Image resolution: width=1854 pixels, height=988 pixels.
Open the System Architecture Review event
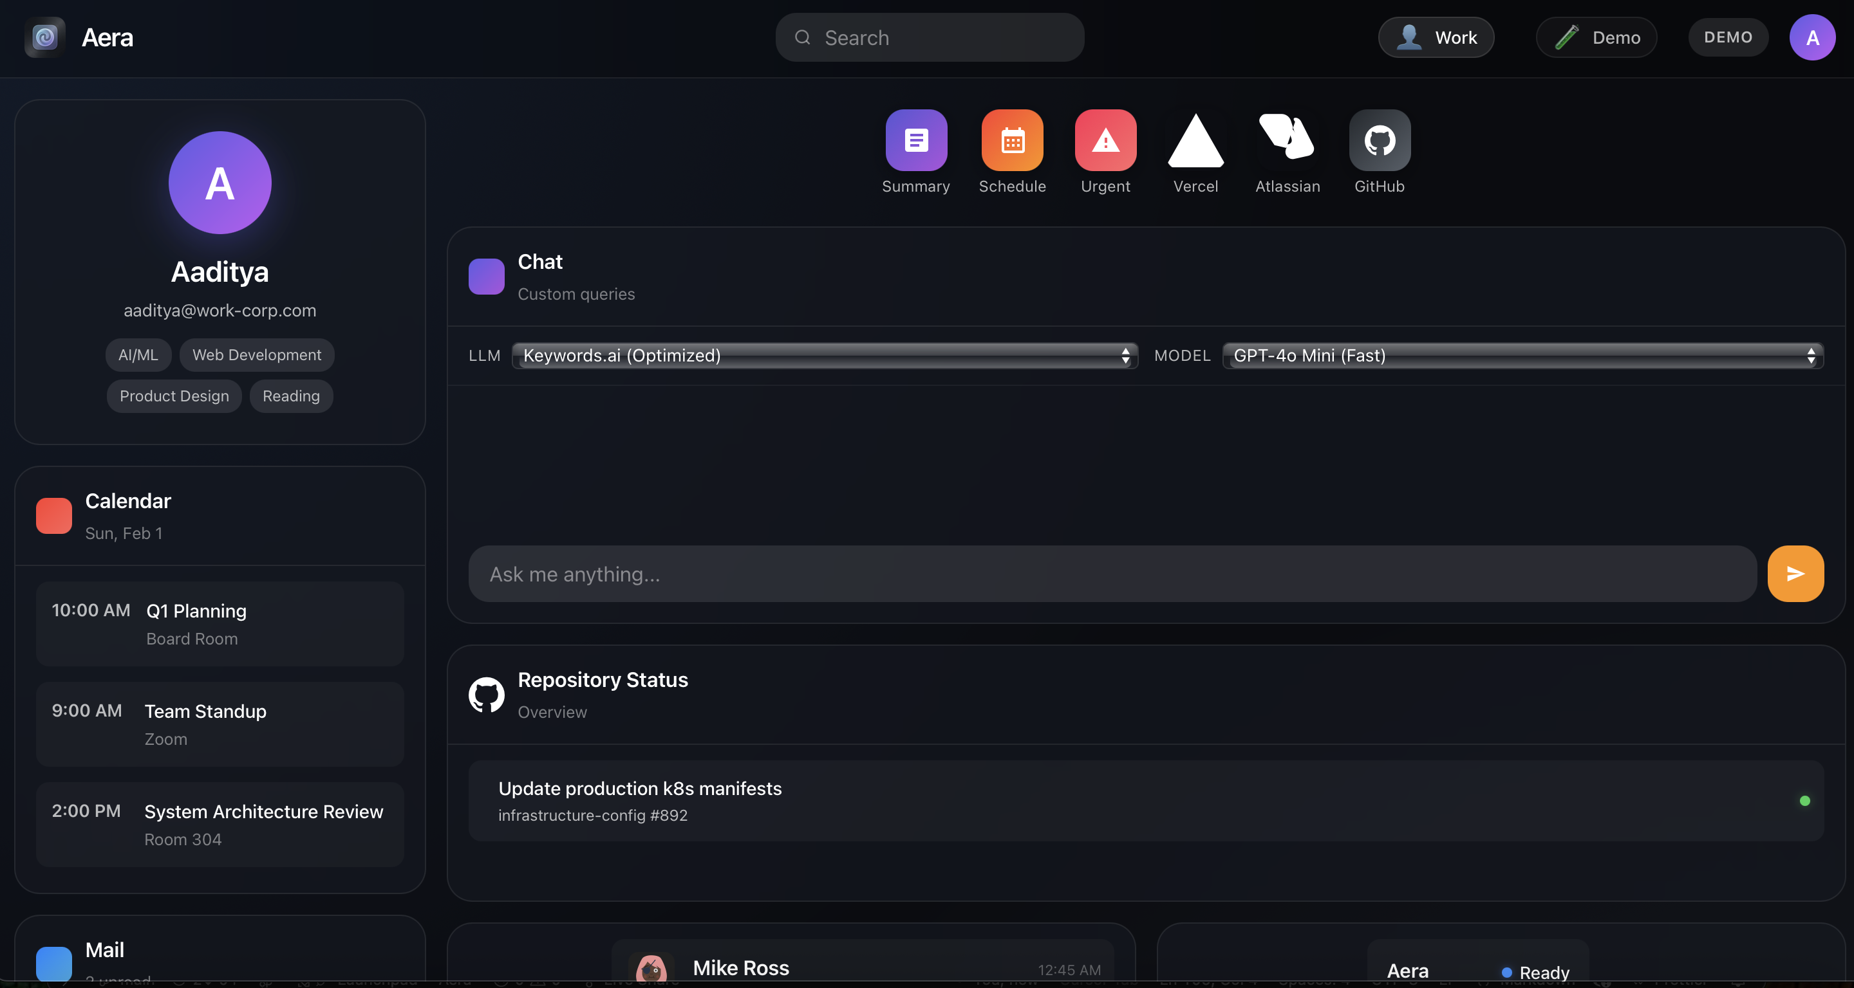220,824
